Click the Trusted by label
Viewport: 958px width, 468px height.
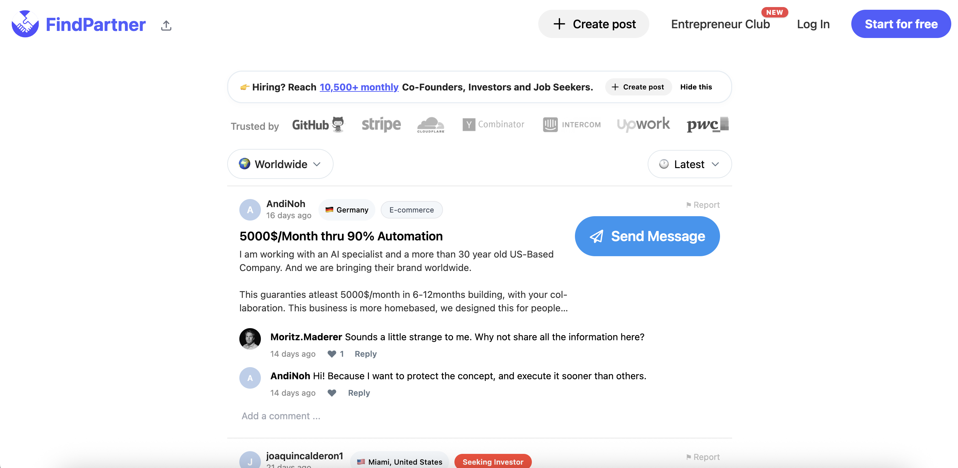tap(255, 126)
